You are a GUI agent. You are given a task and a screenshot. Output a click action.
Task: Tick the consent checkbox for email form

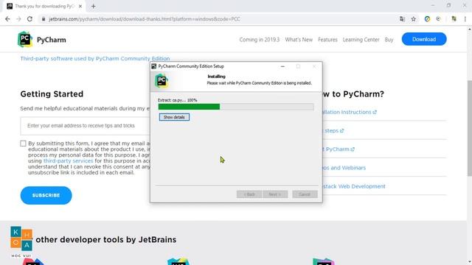(23, 144)
